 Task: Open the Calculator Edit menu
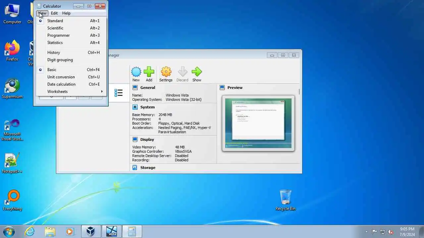pyautogui.click(x=54, y=13)
